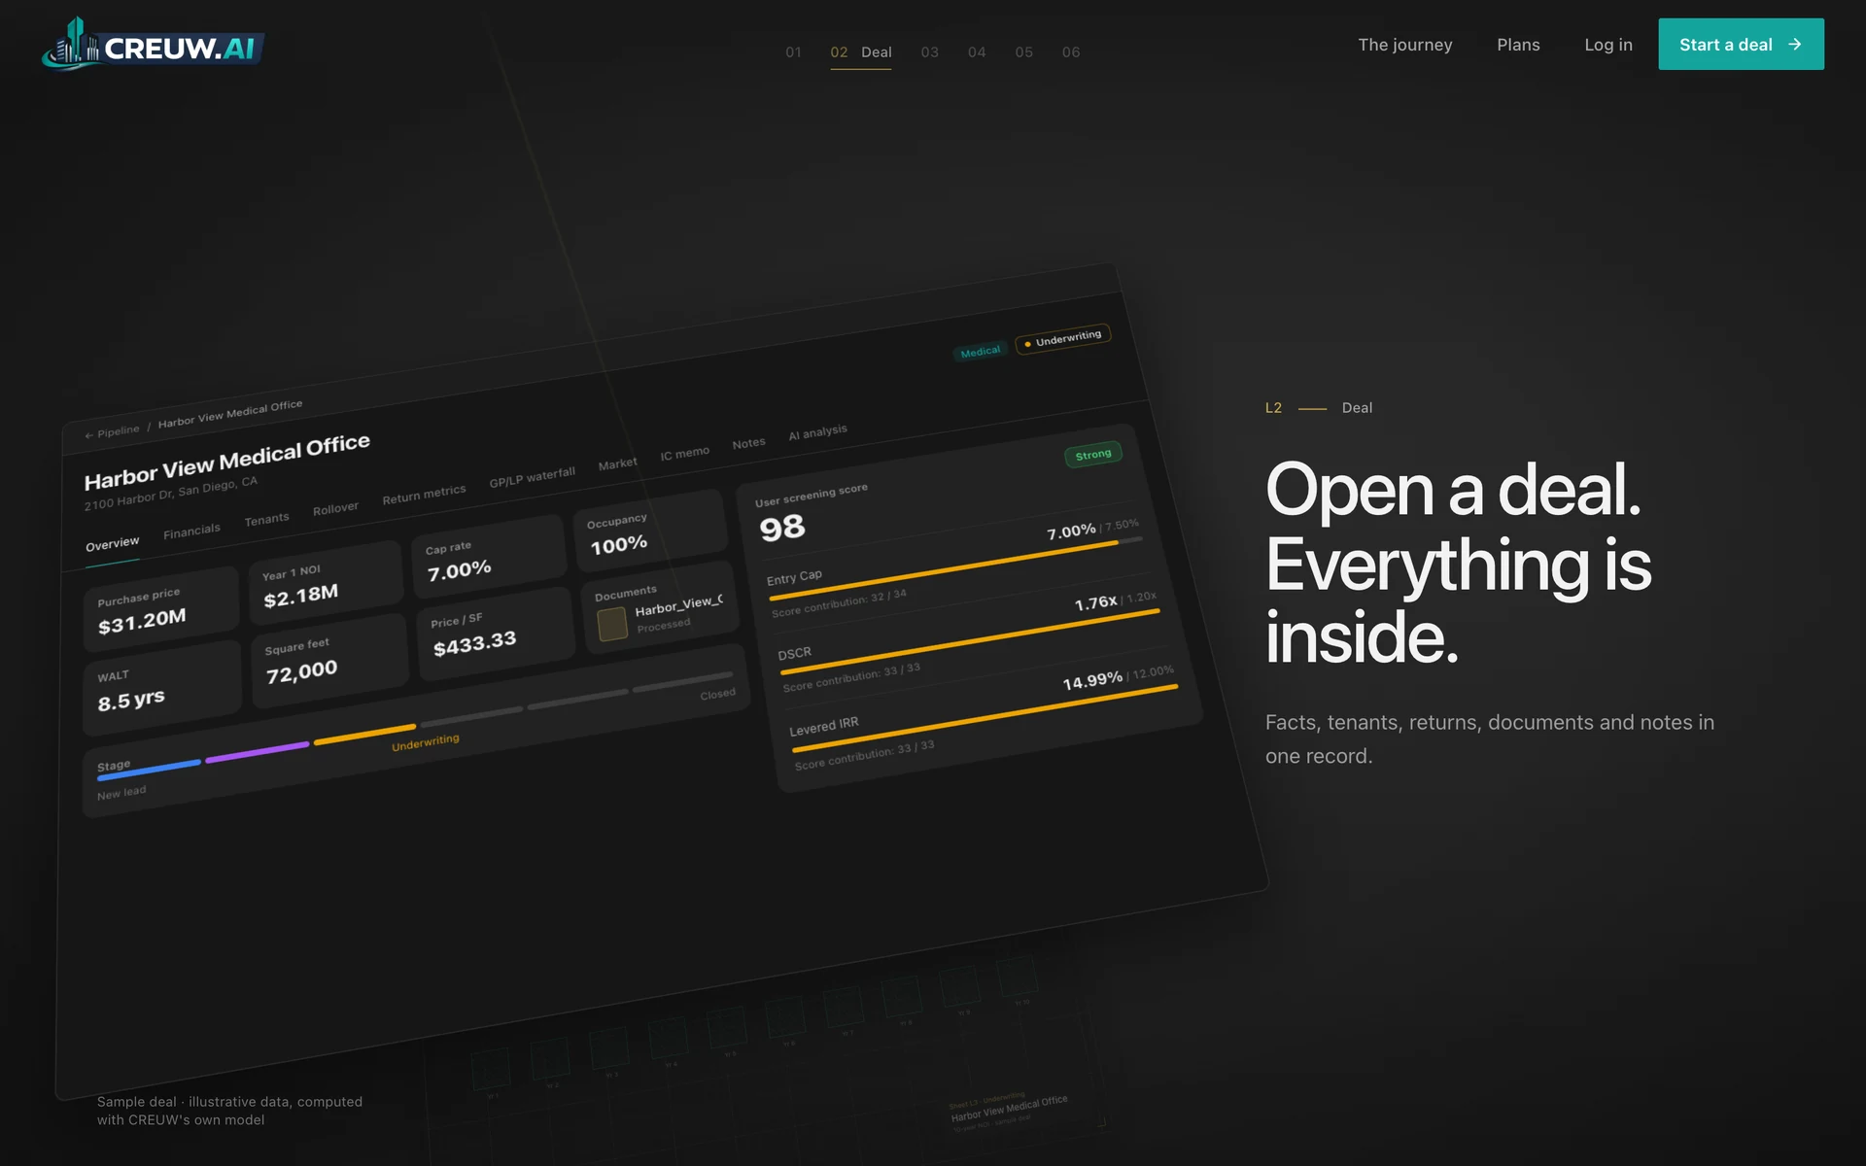The width and height of the screenshot is (1866, 1166).
Task: Click the Medical tag badge
Action: (980, 352)
